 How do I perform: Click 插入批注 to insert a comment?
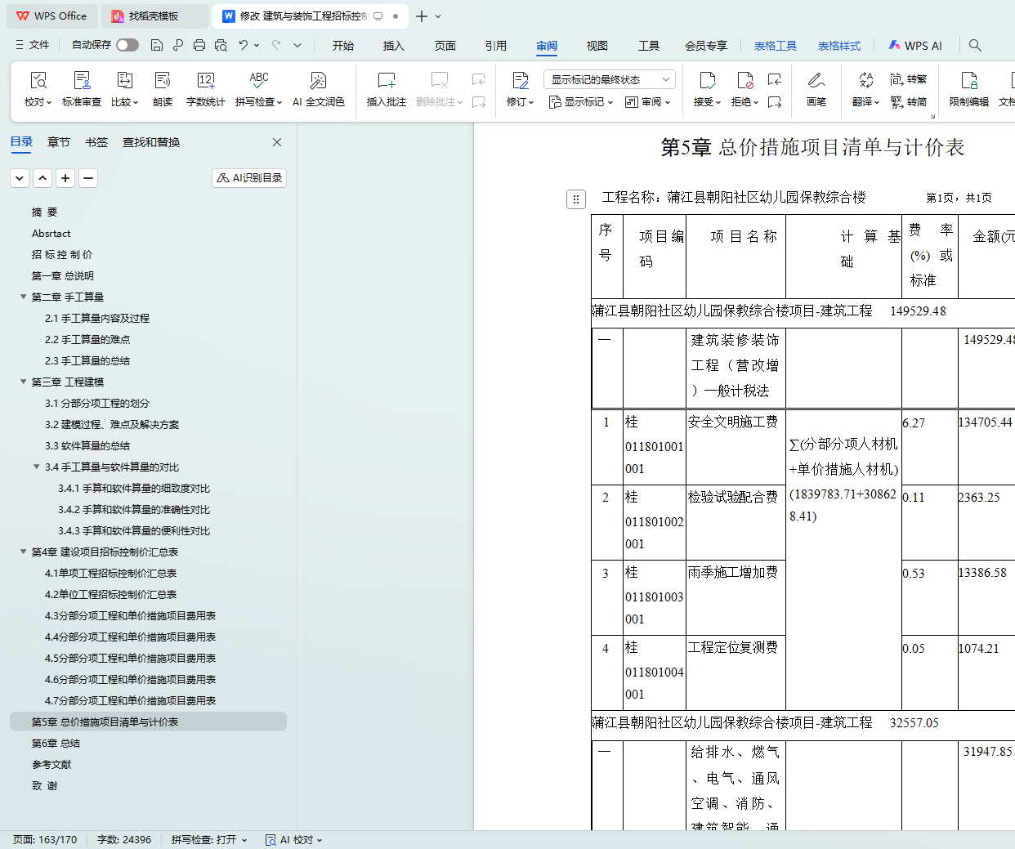tap(386, 81)
